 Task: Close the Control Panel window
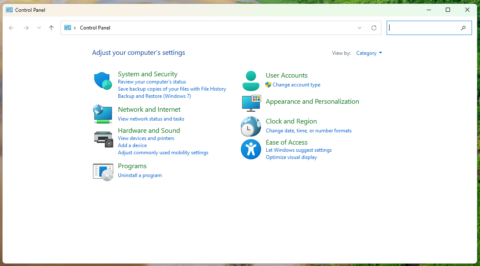[467, 10]
